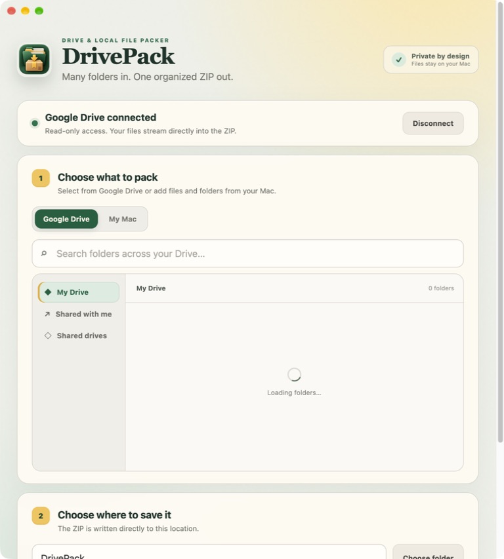The height and width of the screenshot is (559, 504).
Task: Click the DrivePack save location field
Action: coord(209,552)
